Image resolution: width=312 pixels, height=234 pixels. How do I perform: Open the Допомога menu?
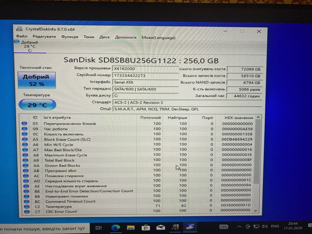[x=125, y=37]
